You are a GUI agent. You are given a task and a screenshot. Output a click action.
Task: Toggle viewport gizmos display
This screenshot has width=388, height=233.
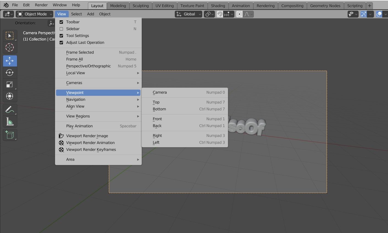(x=364, y=14)
